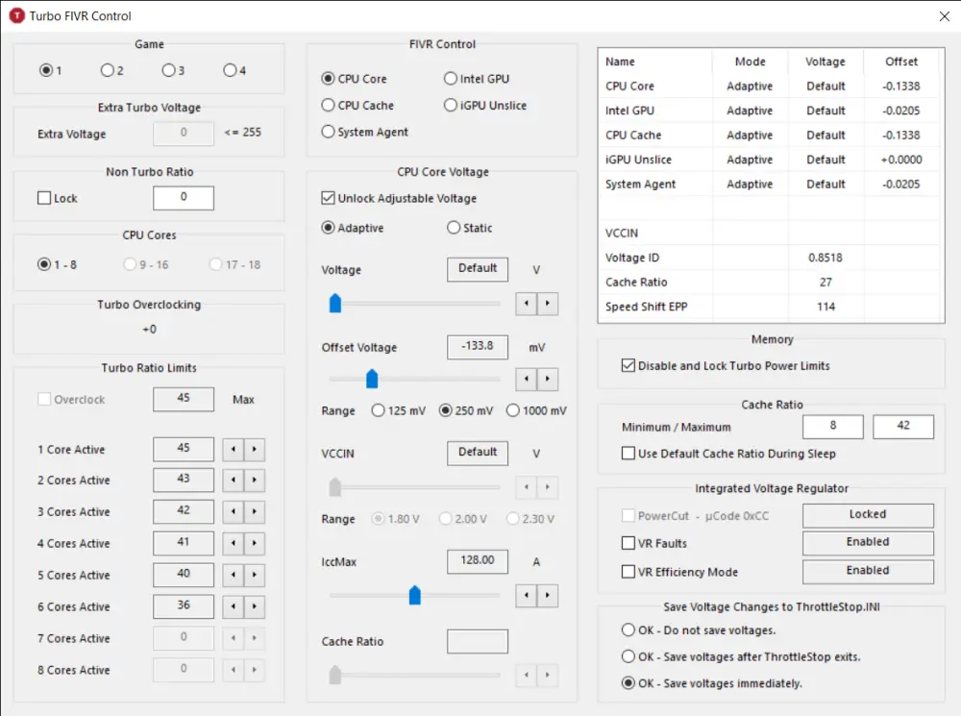The width and height of the screenshot is (961, 716).
Task: Select Game profile 4
Action: pos(234,70)
